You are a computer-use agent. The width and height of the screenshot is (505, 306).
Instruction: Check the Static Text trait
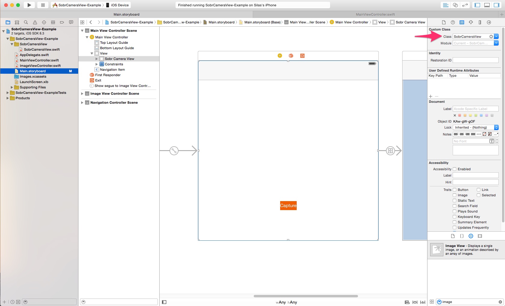coord(454,201)
